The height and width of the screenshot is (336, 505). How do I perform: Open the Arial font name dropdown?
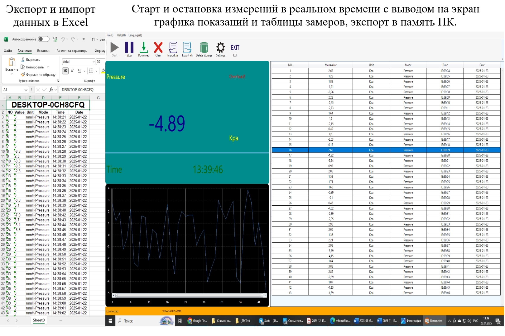[93, 62]
